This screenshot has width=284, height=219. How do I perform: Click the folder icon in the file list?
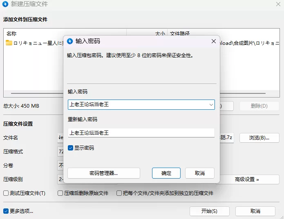tap(9, 43)
